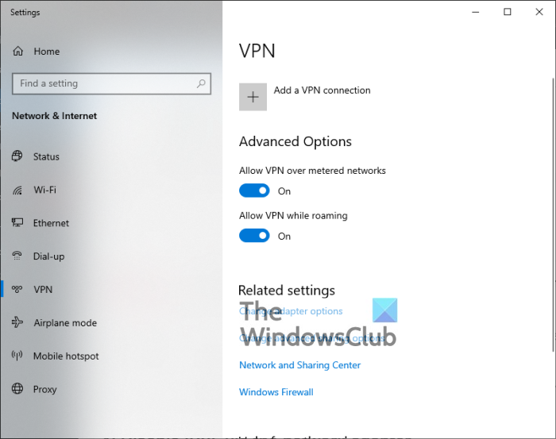Image resolution: width=556 pixels, height=439 pixels.
Task: Maximize the Settings window
Action: pos(508,12)
